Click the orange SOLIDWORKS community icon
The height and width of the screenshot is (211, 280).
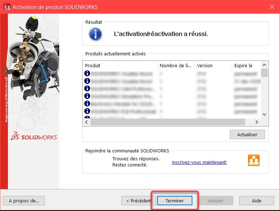click(x=253, y=160)
